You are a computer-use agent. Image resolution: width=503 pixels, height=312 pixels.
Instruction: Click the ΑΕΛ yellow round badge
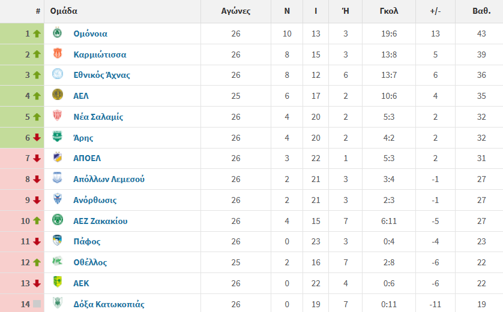[x=58, y=95]
